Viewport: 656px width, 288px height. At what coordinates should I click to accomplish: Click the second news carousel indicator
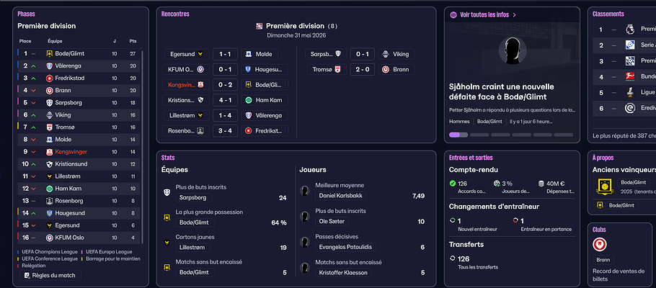click(479, 135)
